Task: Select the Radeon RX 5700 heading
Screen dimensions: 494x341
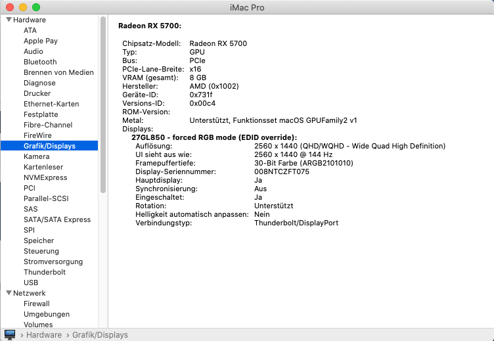Action: (149, 26)
